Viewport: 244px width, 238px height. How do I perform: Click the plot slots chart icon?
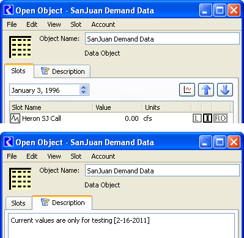(x=187, y=90)
